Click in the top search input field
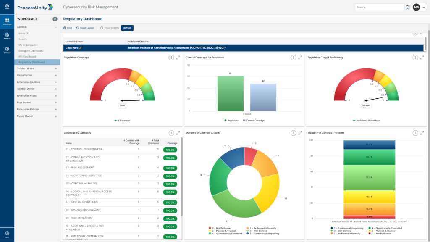The height and width of the screenshot is (242, 430). click(378, 7)
